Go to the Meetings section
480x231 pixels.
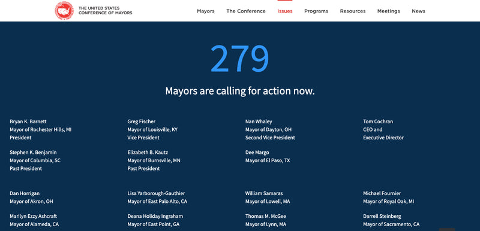coord(388,11)
